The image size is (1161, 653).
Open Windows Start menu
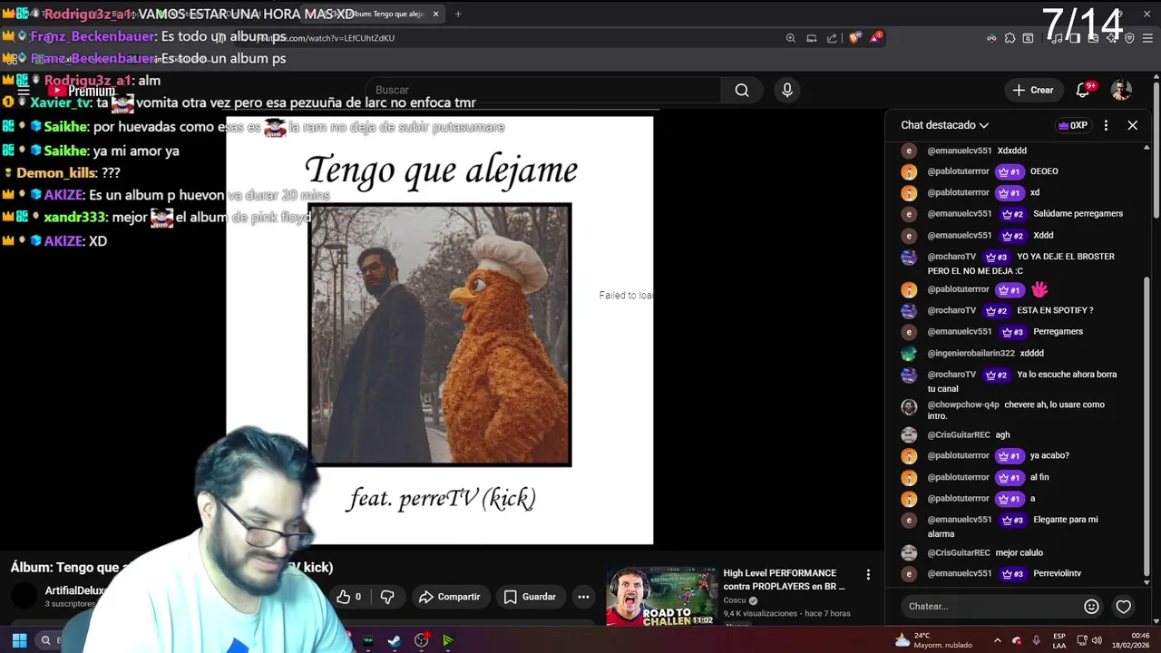(19, 640)
